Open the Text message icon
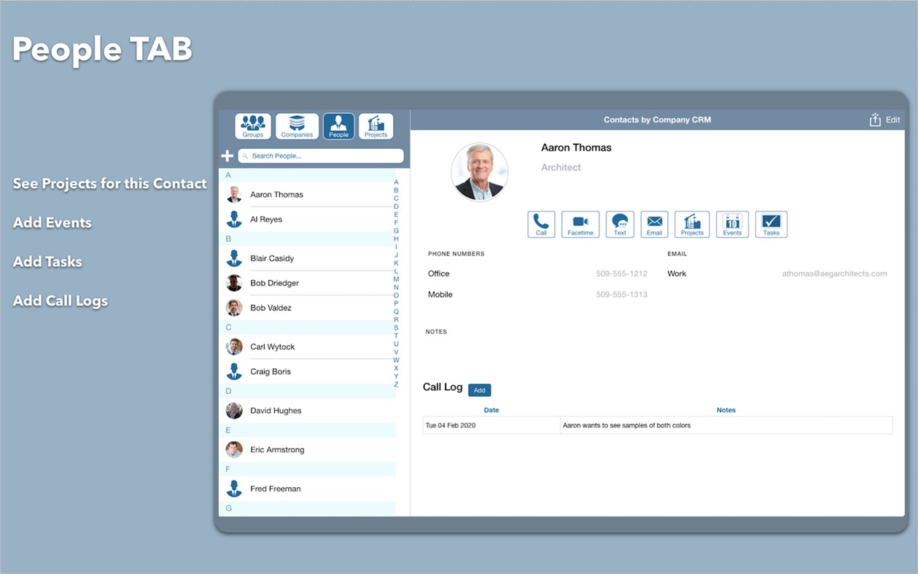The width and height of the screenshot is (918, 574). (619, 225)
